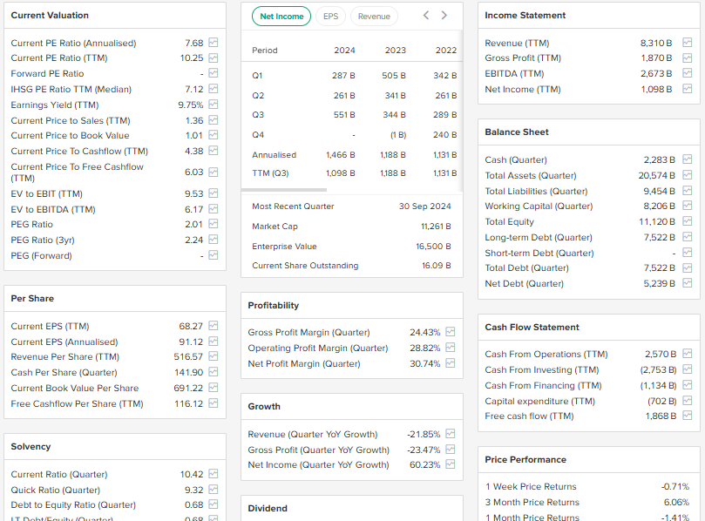Click chart icon beside Earnings Yield (TTM)
This screenshot has width=705, height=521.
click(214, 105)
